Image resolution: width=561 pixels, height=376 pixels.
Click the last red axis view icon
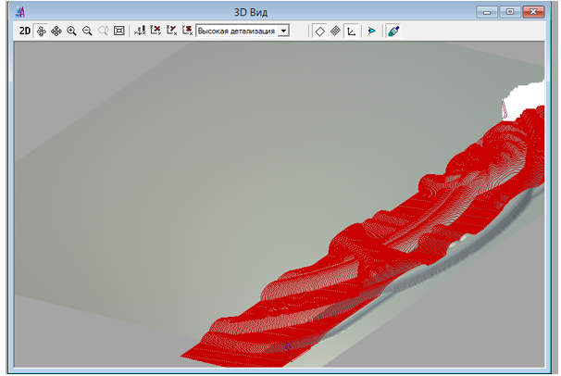coord(187,31)
